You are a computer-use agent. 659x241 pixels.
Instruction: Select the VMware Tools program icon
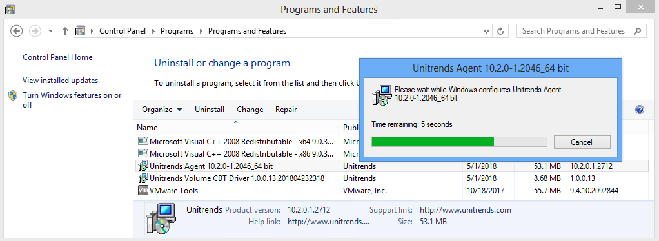click(143, 190)
